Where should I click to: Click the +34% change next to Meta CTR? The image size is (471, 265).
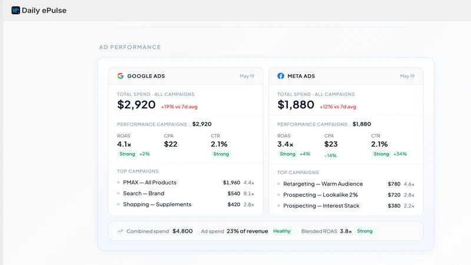pos(400,154)
